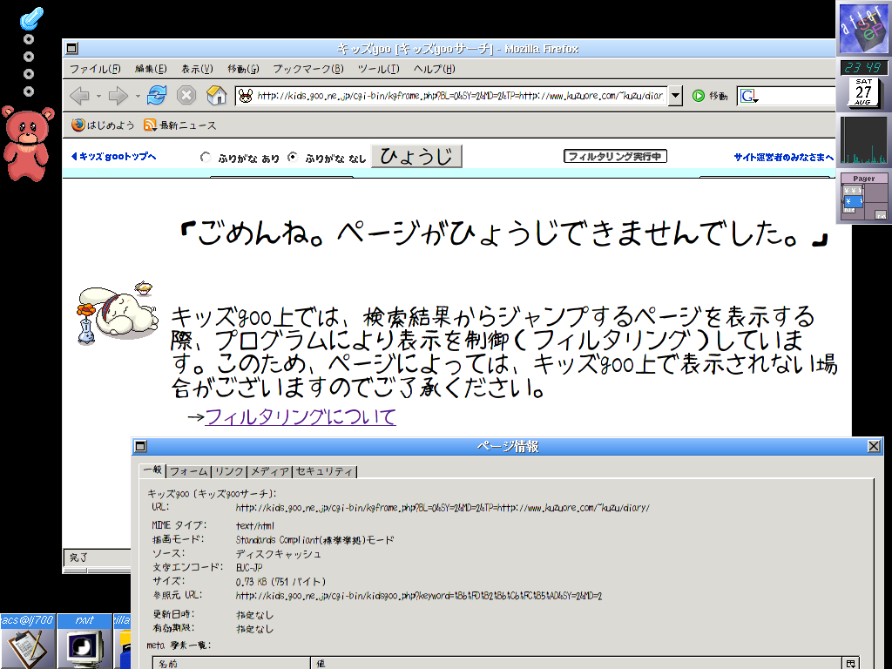Switch to the フォーム tab
The height and width of the screenshot is (669, 892).
point(189,471)
